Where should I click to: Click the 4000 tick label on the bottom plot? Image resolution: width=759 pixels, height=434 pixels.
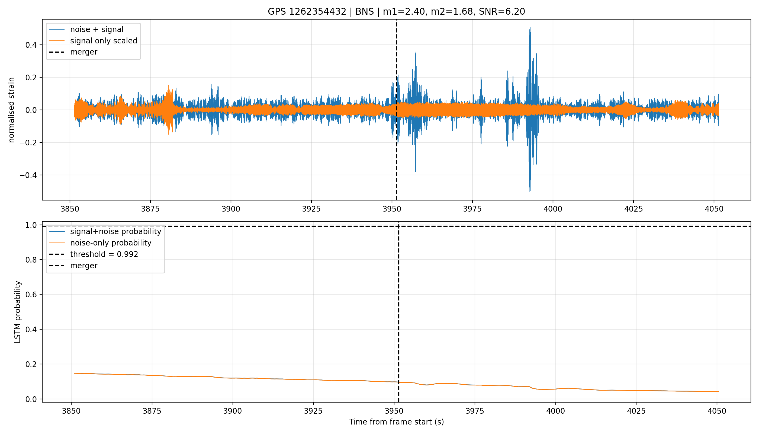coord(555,411)
